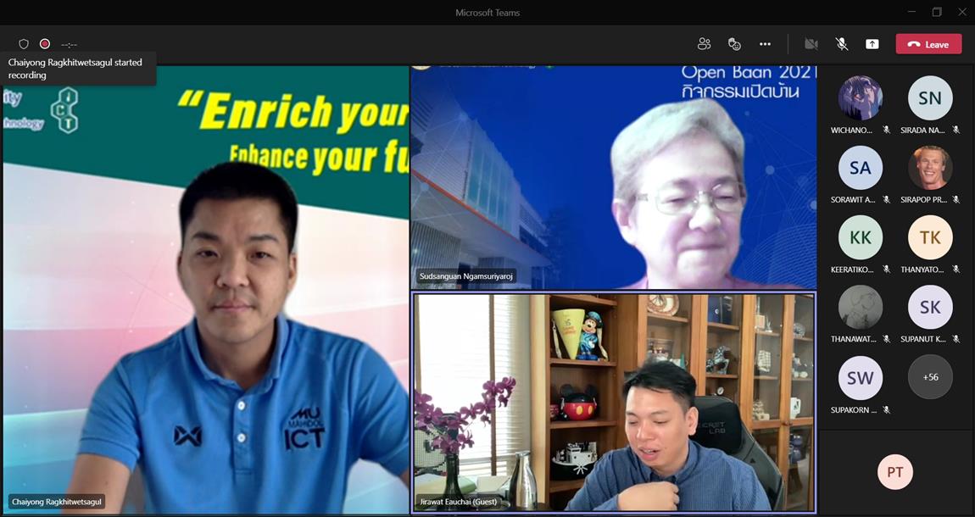The width and height of the screenshot is (975, 517).
Task: Unmute the microphone
Action: pyautogui.click(x=841, y=44)
